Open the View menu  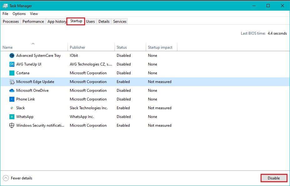pyautogui.click(x=34, y=14)
